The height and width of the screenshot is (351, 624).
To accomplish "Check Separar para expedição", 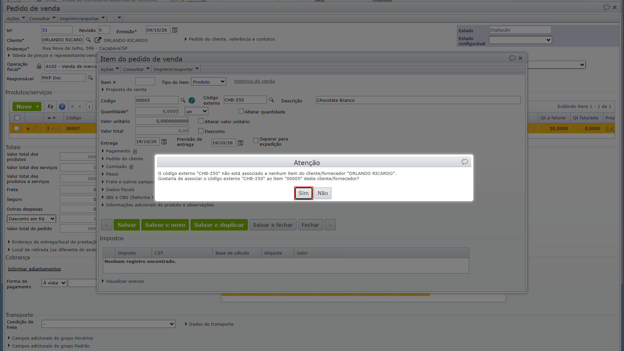I will (256, 140).
